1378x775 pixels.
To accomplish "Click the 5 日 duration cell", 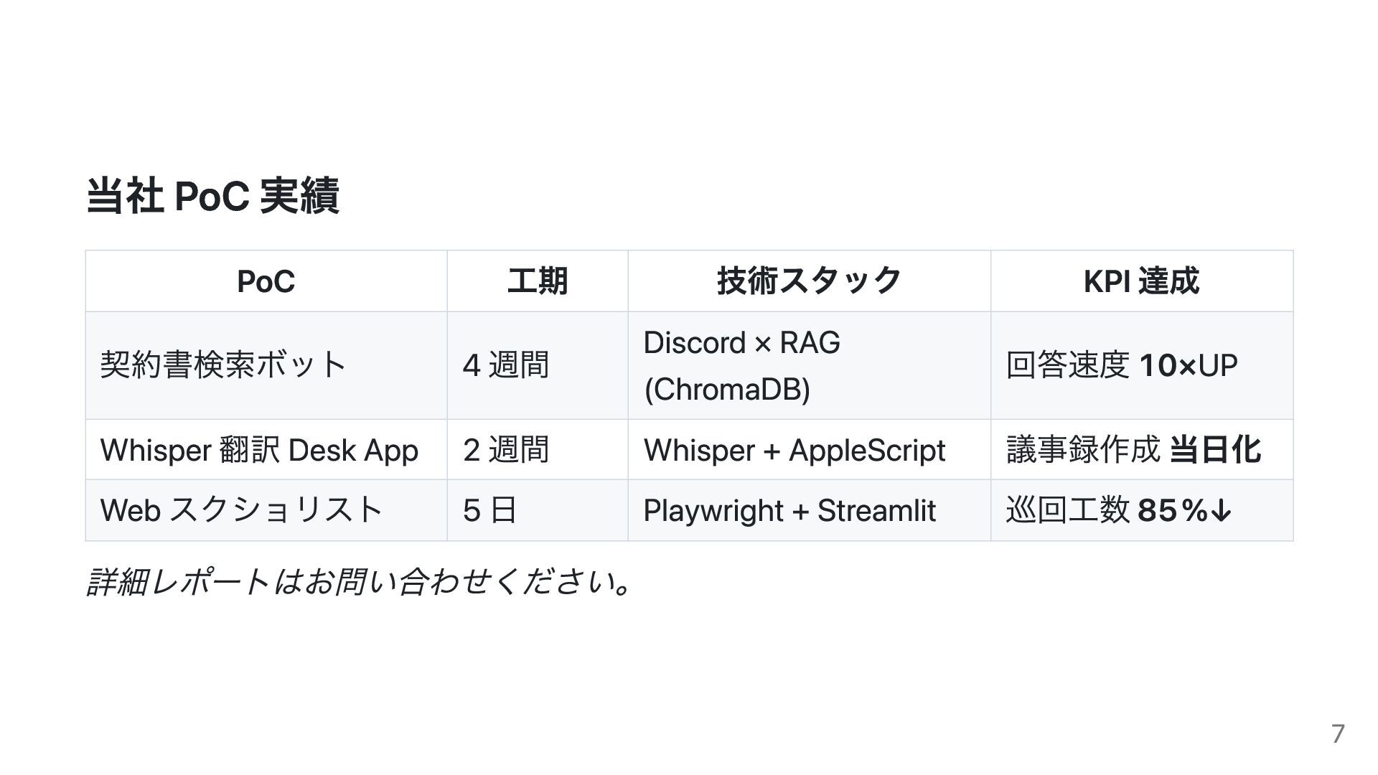I will pyautogui.click(x=538, y=510).
